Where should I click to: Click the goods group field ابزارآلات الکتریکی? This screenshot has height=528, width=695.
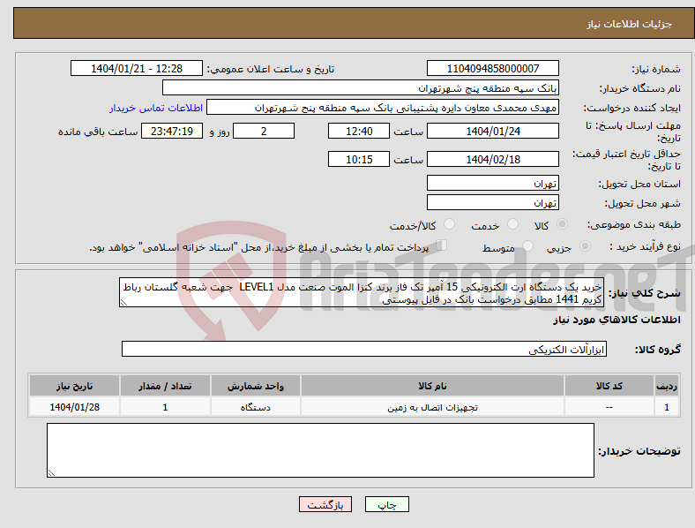(364, 349)
